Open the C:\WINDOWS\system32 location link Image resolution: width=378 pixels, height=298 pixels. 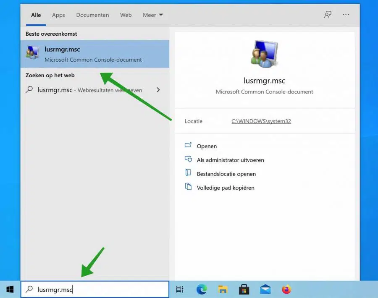click(x=261, y=121)
